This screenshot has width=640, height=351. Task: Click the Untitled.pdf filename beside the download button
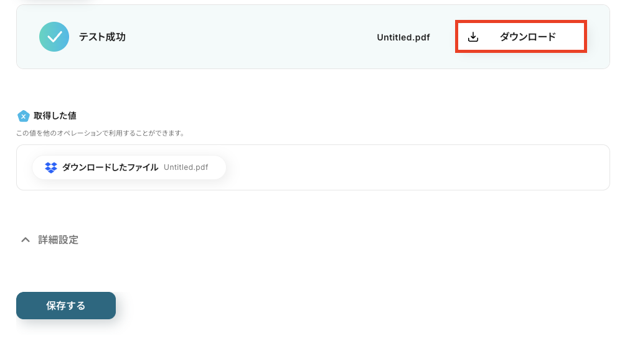click(x=403, y=37)
